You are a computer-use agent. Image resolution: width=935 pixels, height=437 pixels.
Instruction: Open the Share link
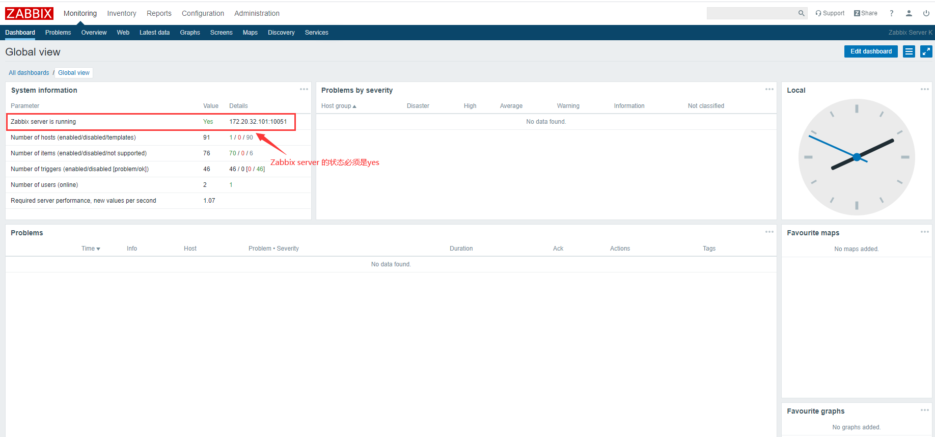(866, 13)
